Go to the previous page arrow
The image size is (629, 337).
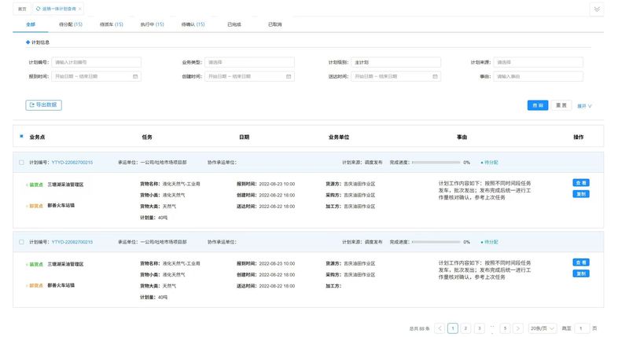[440, 328]
